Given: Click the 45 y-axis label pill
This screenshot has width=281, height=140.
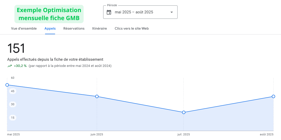Looking at the screenshot, I should 13,91.
